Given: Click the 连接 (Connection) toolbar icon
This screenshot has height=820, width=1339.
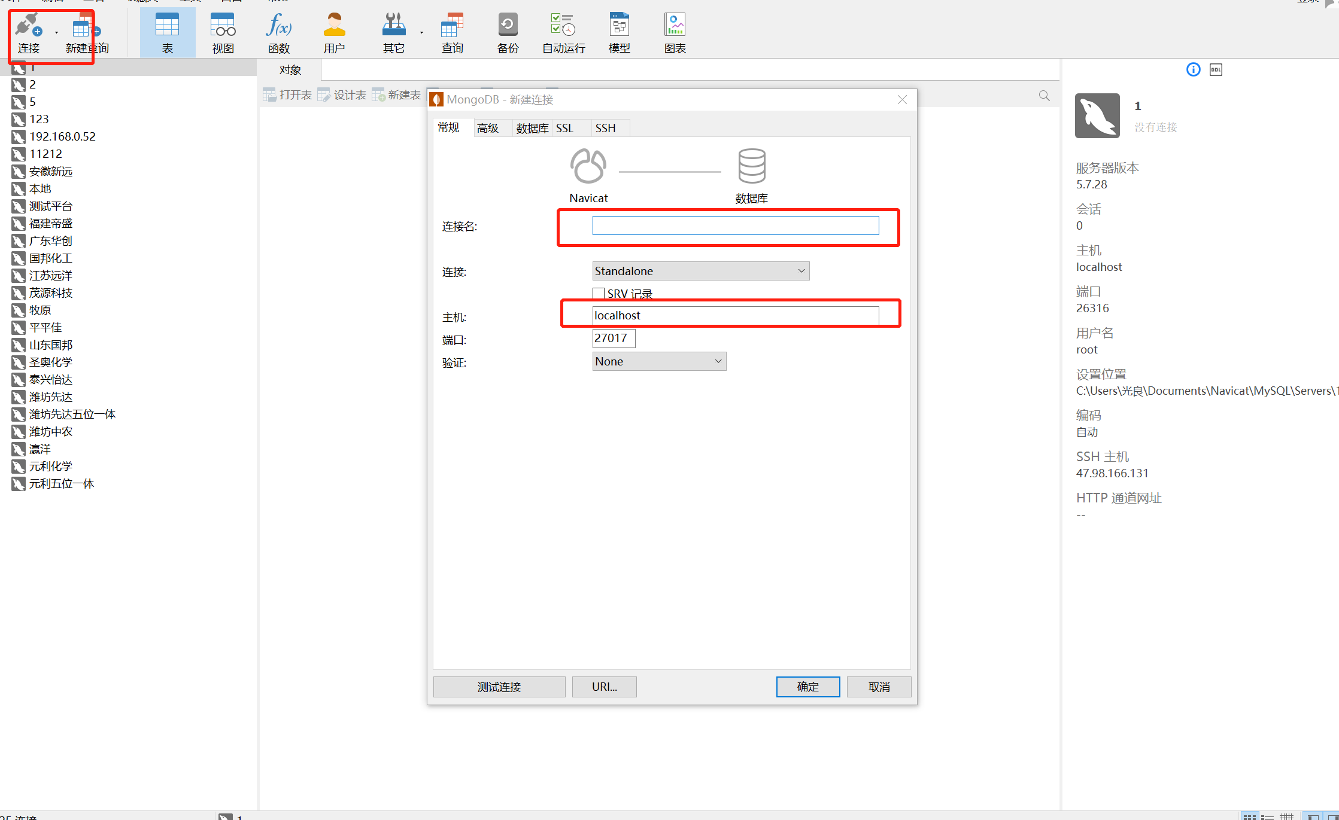Looking at the screenshot, I should (x=28, y=33).
